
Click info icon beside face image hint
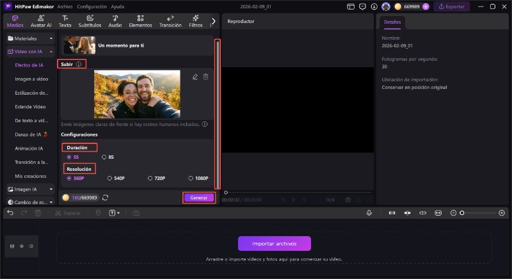point(205,124)
